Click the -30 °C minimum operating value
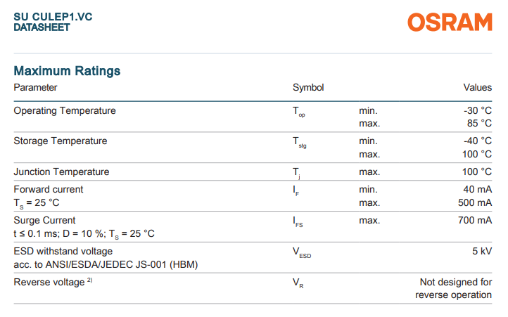This screenshot has width=508, height=317. point(477,110)
